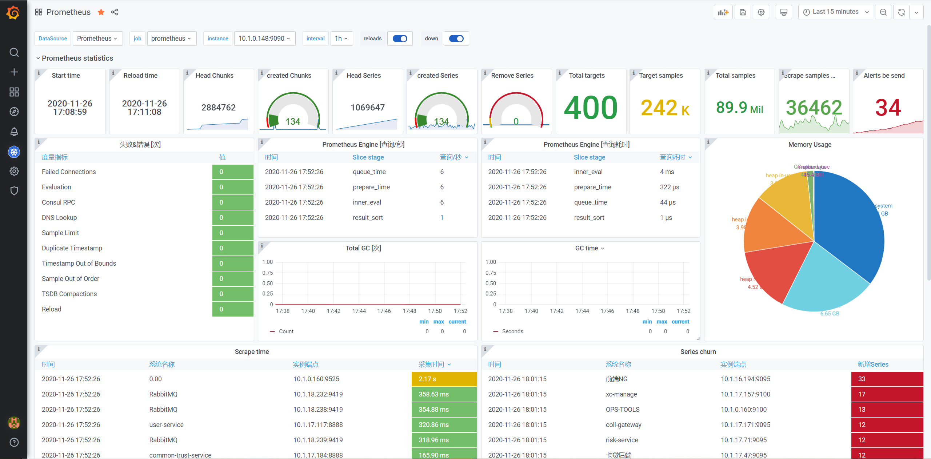This screenshot has width=931, height=459.
Task: Toggle the down switch off
Action: click(456, 39)
